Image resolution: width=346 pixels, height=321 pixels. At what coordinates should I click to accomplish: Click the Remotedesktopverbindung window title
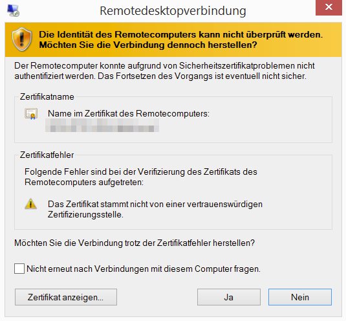[173, 10]
